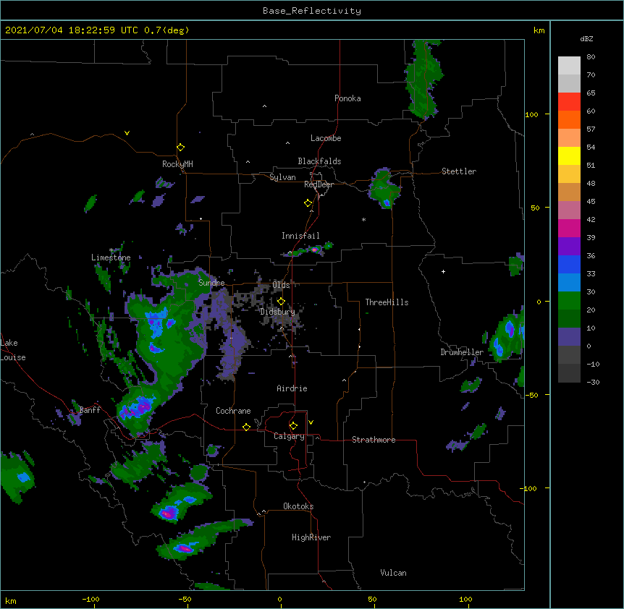Click the white plus marker west of Drumheller region
Viewport: 624px width, 609px height.
[x=443, y=271]
